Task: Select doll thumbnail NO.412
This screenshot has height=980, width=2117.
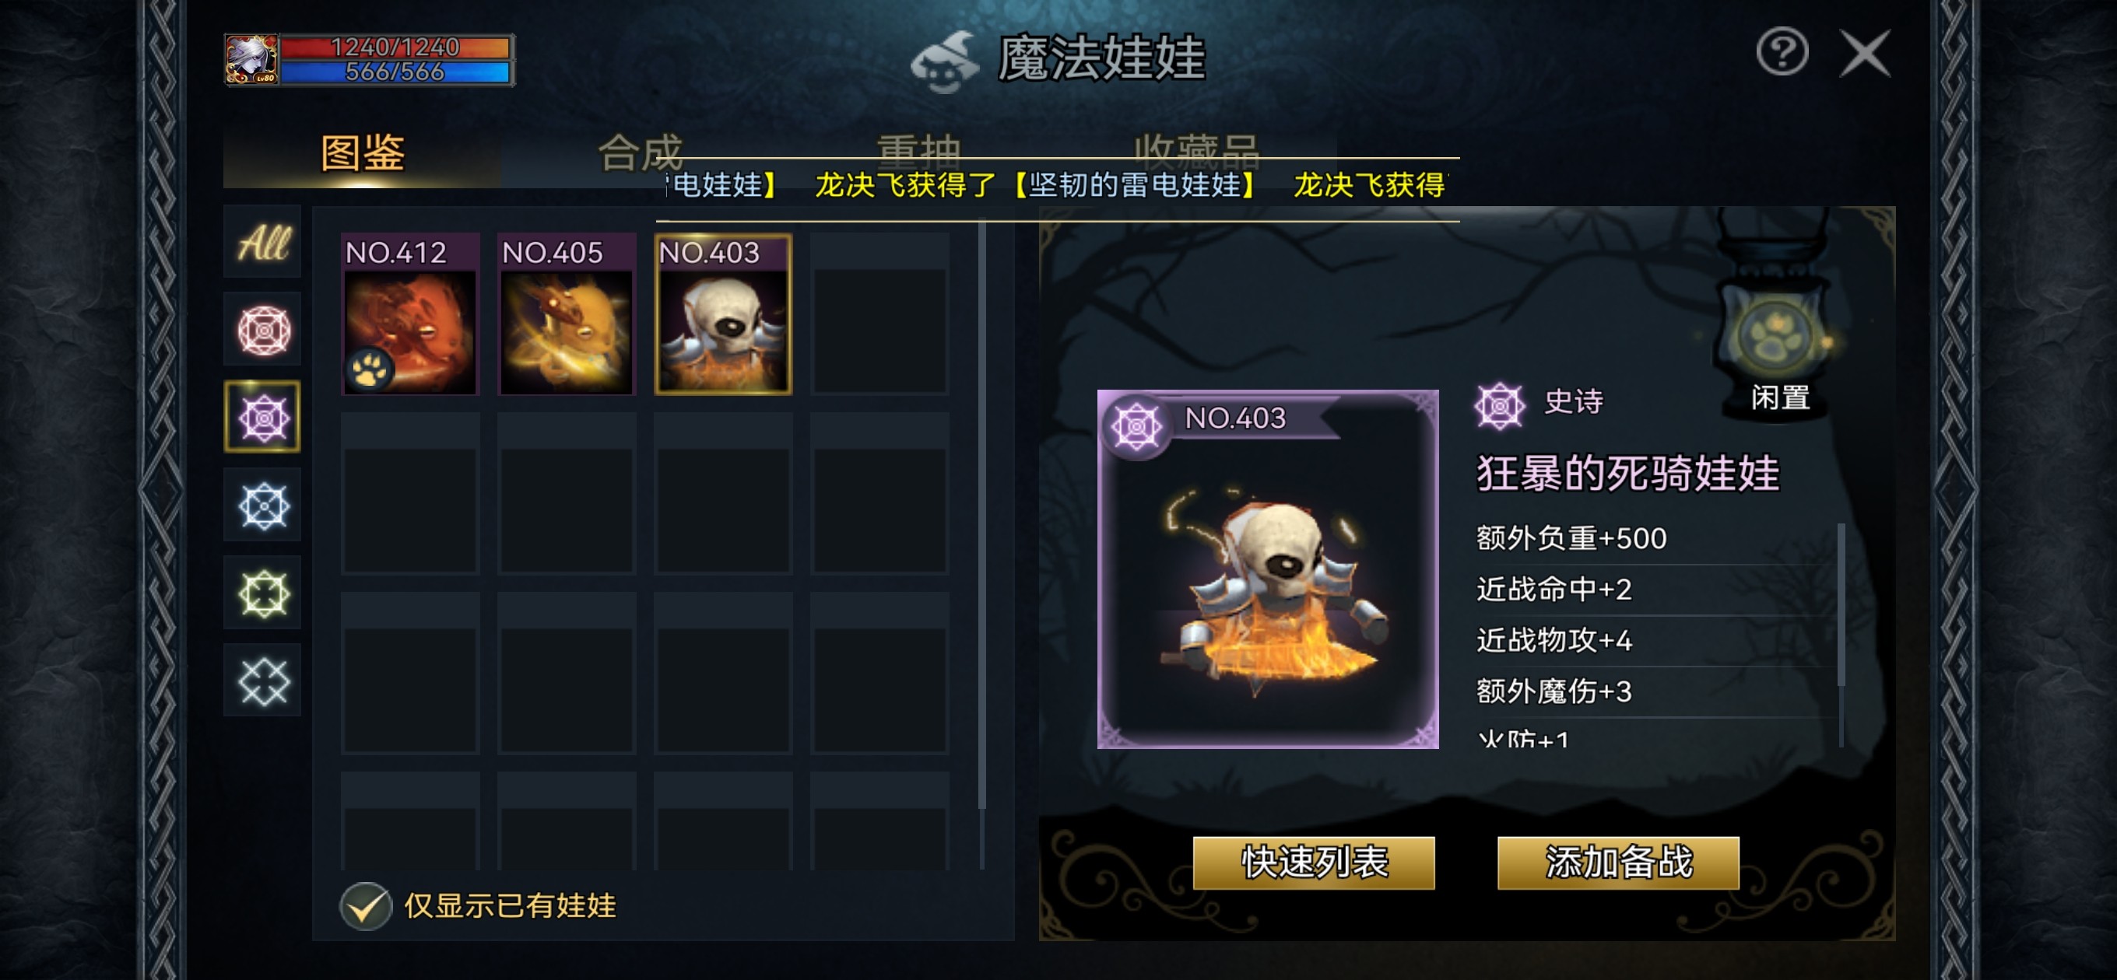Action: [x=410, y=313]
